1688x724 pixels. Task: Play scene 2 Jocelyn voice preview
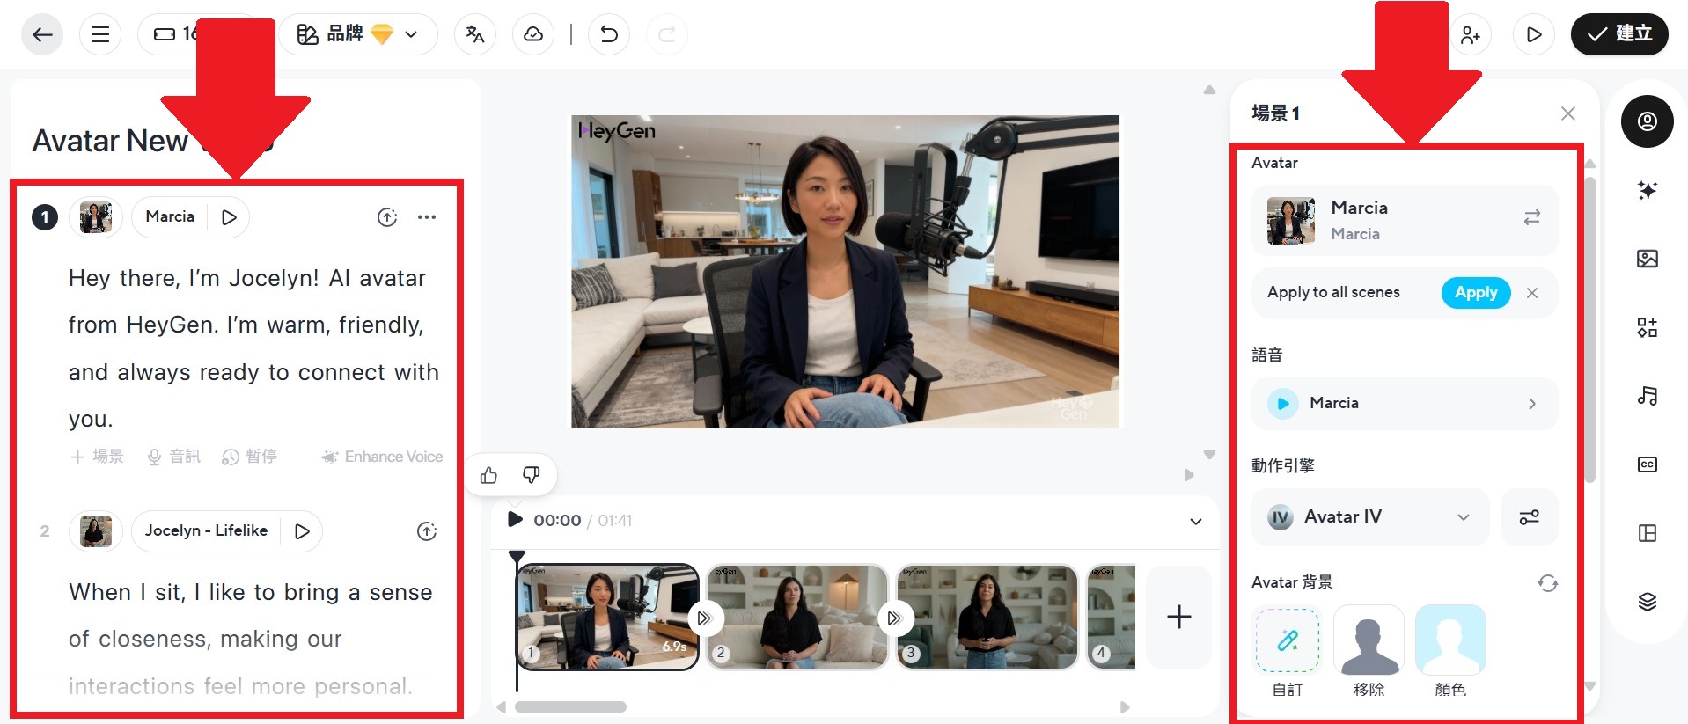pyautogui.click(x=302, y=531)
